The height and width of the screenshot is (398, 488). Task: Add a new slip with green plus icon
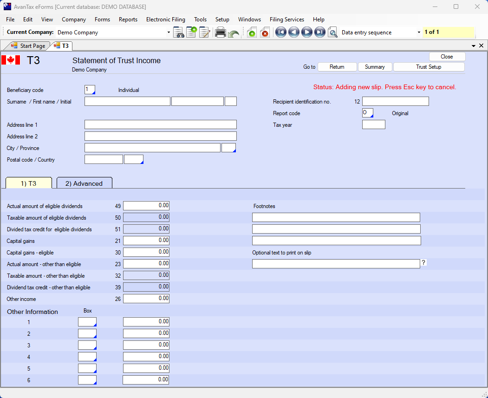(252, 33)
